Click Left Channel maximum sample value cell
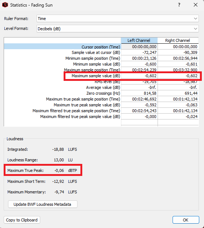Screen dimensions: 204x228 [x=139, y=76]
